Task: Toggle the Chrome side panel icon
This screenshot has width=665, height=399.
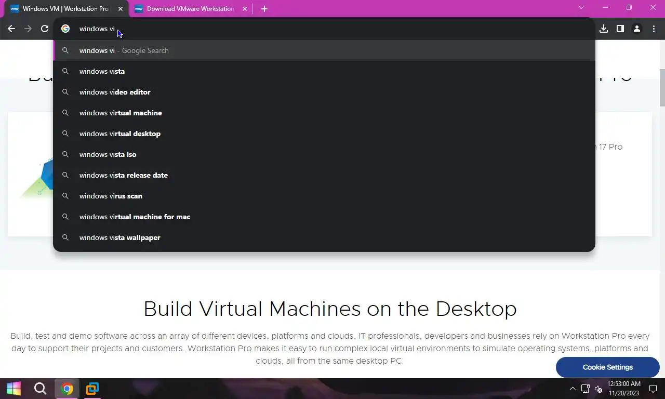Action: coord(620,29)
